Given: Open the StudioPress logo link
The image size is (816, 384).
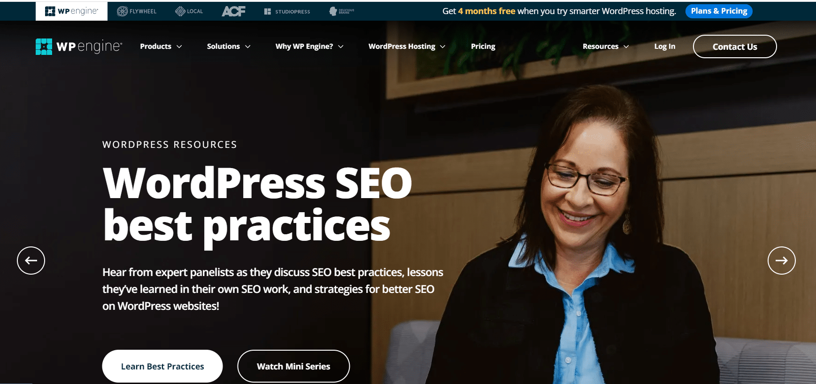Looking at the screenshot, I should tap(287, 11).
